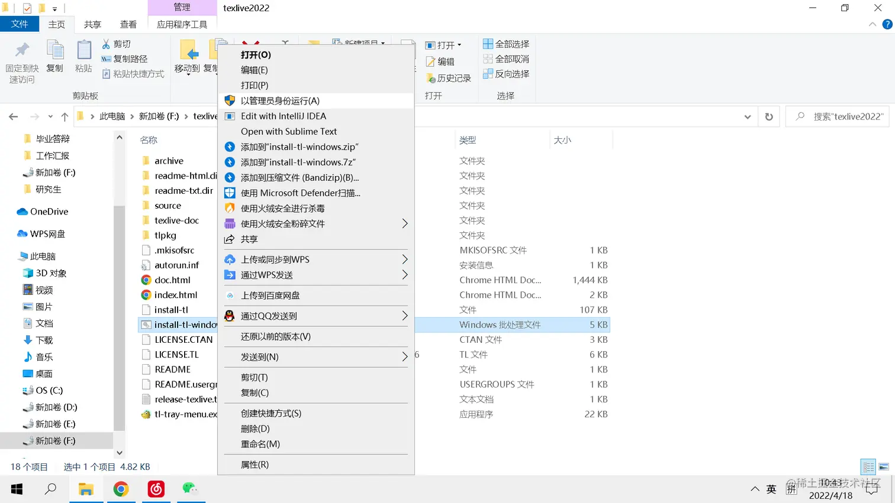Open Google Chrome from the taskbar

(121, 489)
